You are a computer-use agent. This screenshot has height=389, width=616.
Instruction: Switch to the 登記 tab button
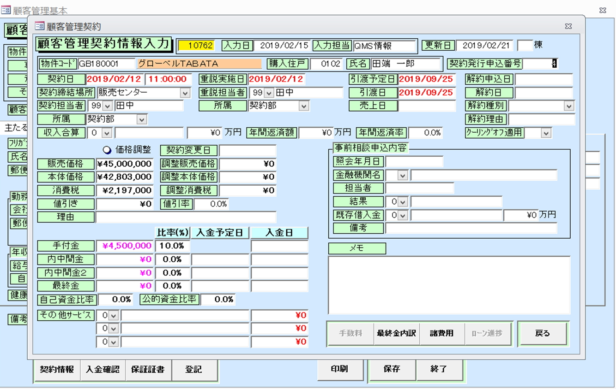coord(194,370)
